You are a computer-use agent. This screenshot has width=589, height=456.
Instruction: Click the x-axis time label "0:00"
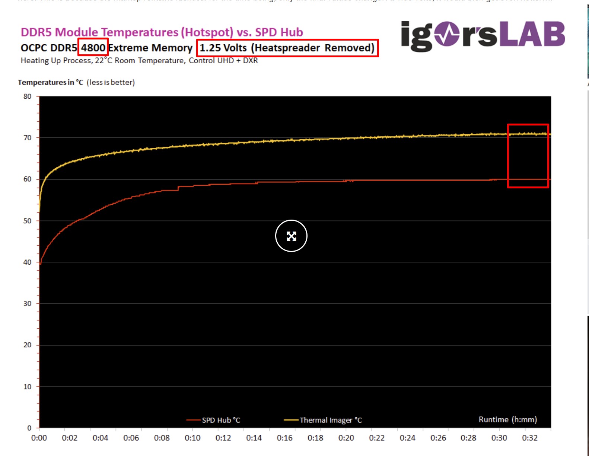pyautogui.click(x=39, y=438)
